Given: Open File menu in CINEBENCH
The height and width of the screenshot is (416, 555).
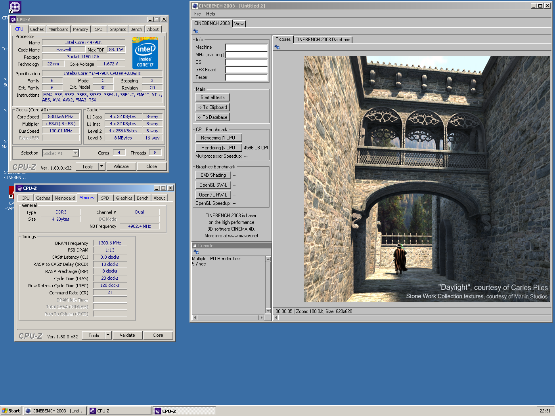Looking at the screenshot, I should (197, 14).
